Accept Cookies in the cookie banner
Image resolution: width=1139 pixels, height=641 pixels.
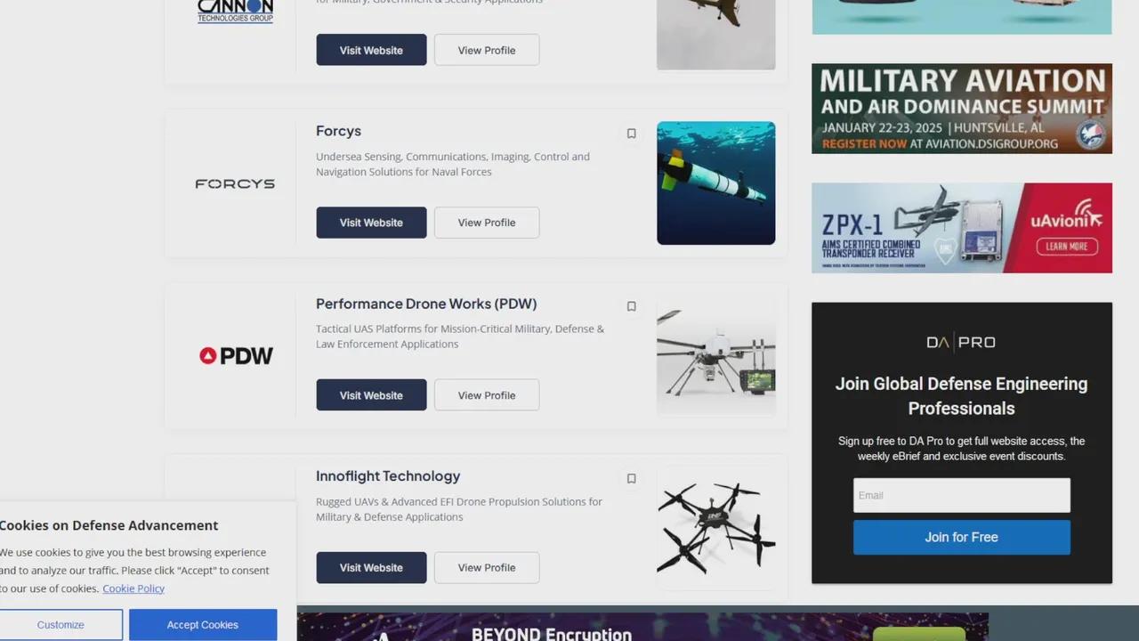pos(203,625)
